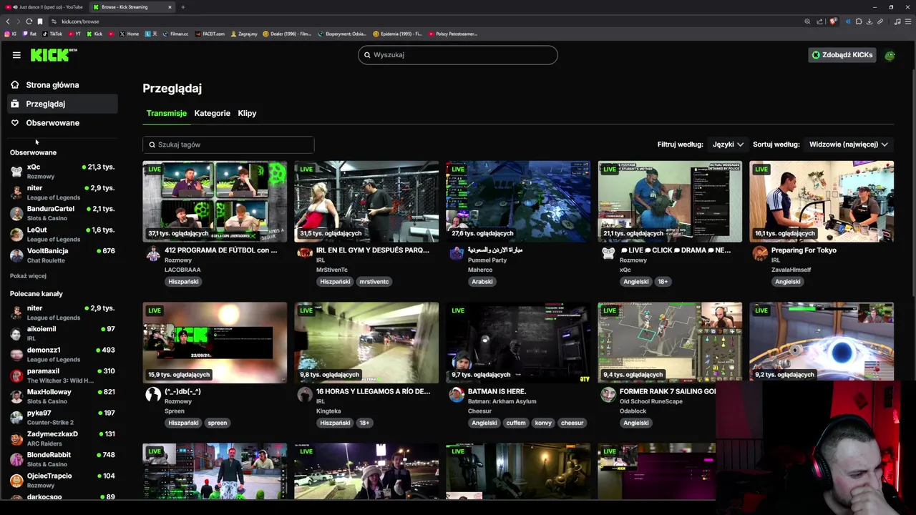
Task: Click the mrstiventc tag
Action: pos(374,282)
